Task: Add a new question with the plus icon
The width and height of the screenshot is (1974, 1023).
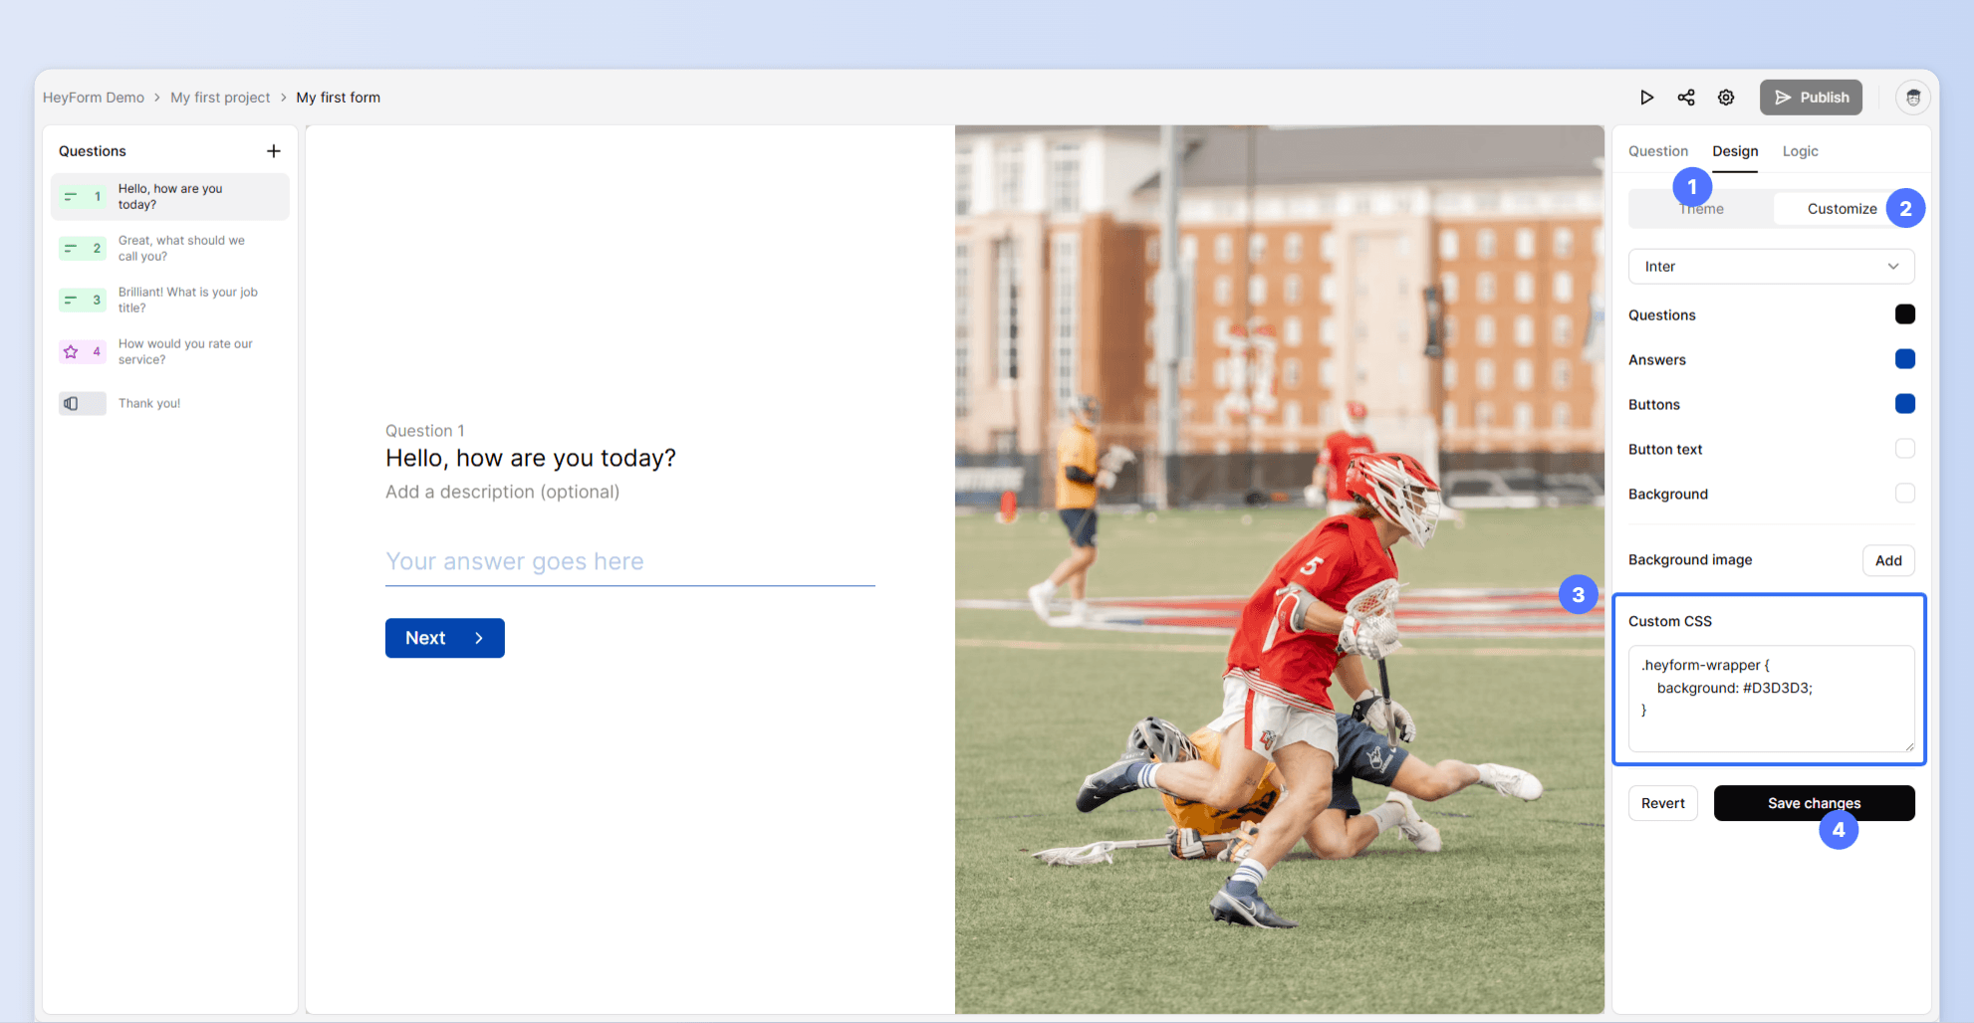Action: click(x=274, y=150)
